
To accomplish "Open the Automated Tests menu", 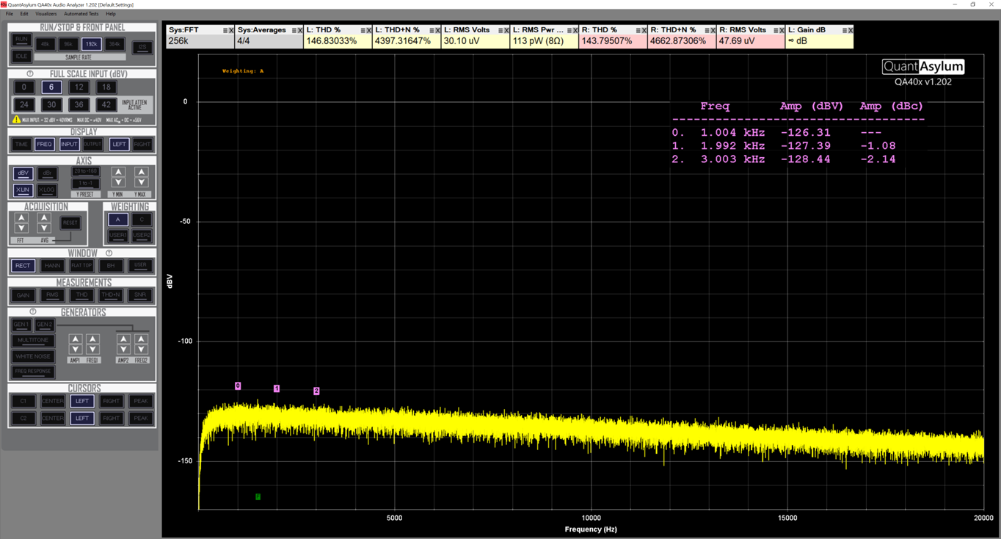I will (x=81, y=14).
